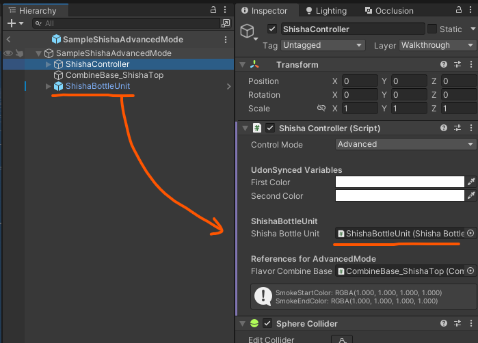
Task: Expand the ShishaController tree item
Action: coord(48,64)
